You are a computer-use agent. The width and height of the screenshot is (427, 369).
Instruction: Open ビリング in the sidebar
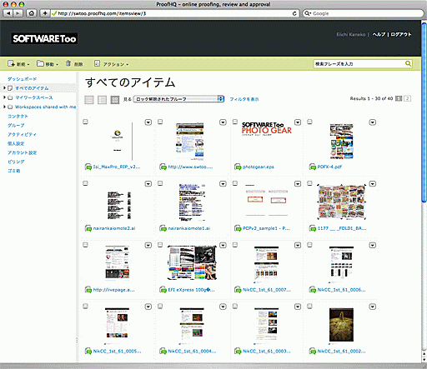click(x=16, y=162)
